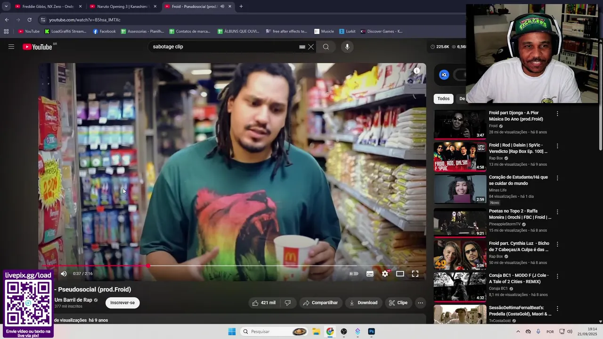Click the red scrubber knob on timeline
Viewport: 603px width, 339px height.
pyautogui.click(x=148, y=266)
